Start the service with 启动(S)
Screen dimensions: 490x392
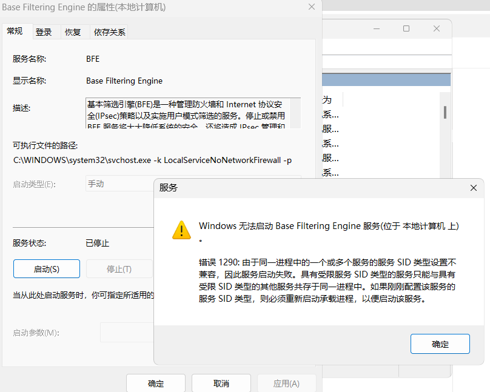(47, 269)
